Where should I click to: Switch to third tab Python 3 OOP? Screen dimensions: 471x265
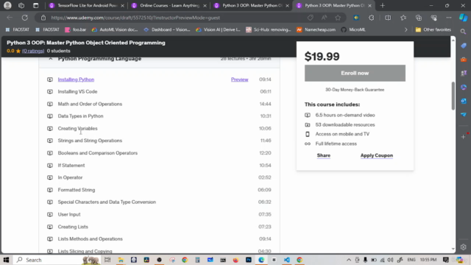pyautogui.click(x=252, y=5)
